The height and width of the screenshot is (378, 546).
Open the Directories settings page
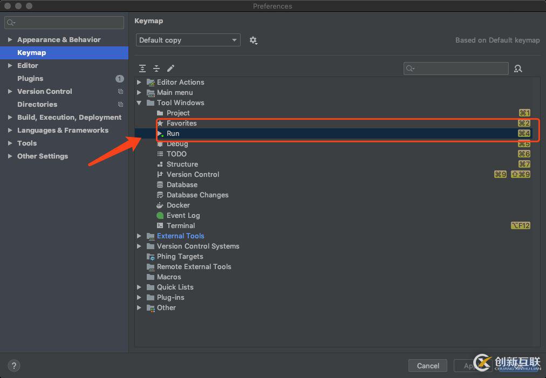(37, 104)
